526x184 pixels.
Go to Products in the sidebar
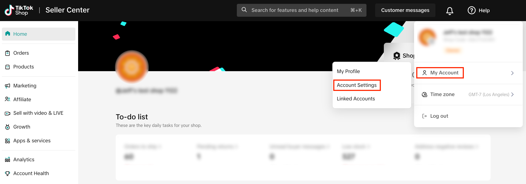coord(24,67)
